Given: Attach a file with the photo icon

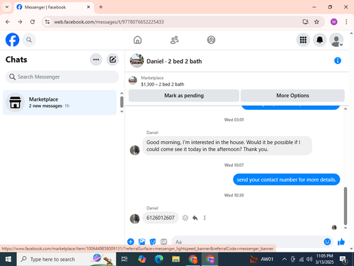Looking at the screenshot, I should 142,242.
